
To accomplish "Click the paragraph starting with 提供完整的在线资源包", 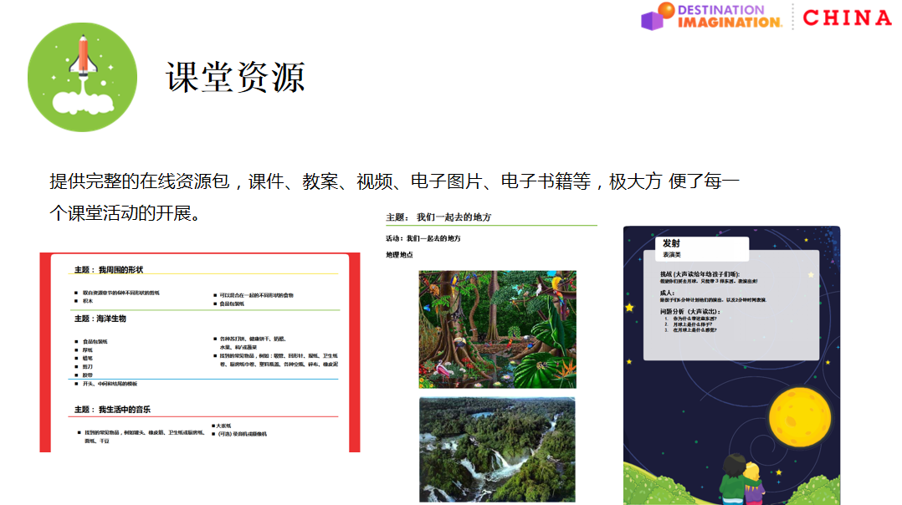I will pyautogui.click(x=395, y=197).
